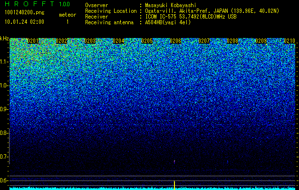Click the yellow detection bar at the bottom
The height and width of the screenshot is (190, 299).
(174, 185)
